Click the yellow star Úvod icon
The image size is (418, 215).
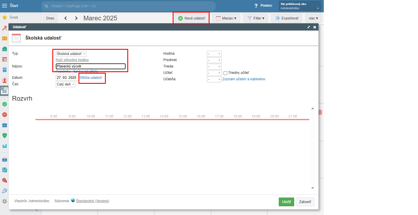click(4, 17)
